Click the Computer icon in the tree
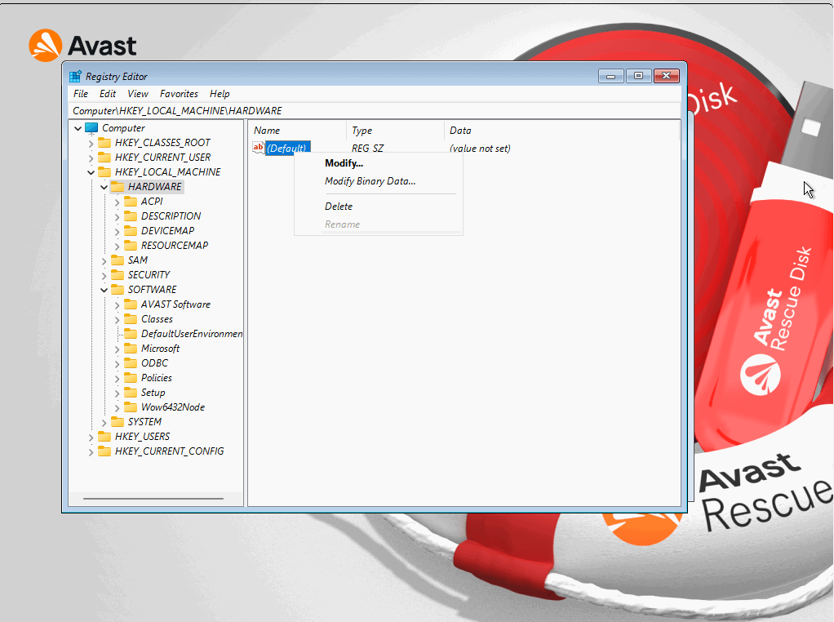The image size is (834, 622). coord(91,128)
